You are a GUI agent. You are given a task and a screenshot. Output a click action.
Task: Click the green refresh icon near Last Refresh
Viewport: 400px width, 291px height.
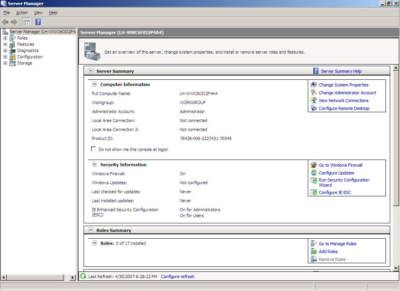(83, 276)
